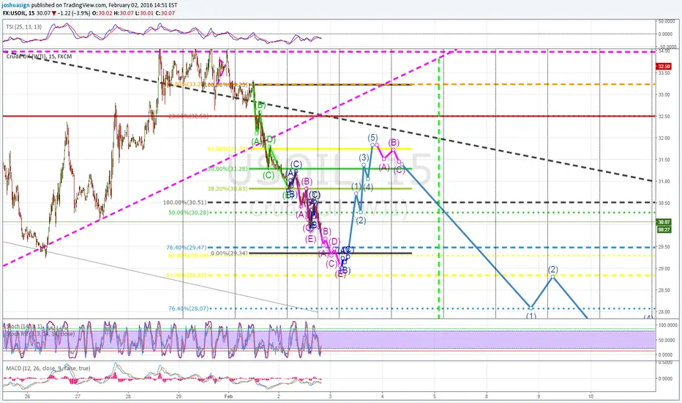
Task: Click the 0.5000 value on MACD pane axis
Action: coord(666,363)
